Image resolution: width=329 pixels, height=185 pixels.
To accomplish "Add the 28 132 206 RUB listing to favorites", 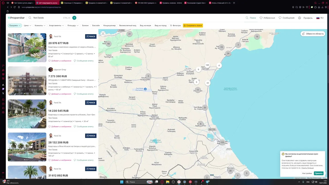I will pos(60,160).
